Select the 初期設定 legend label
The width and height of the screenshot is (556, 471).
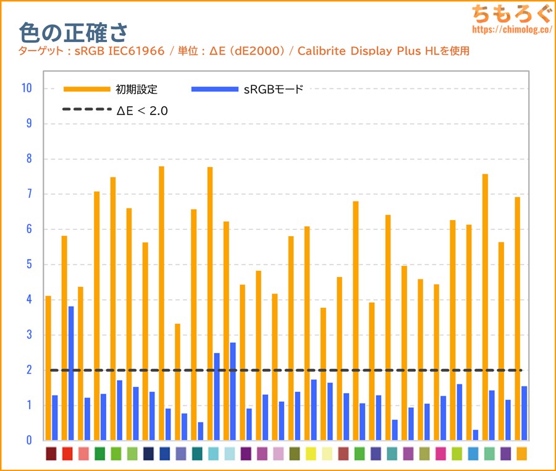tap(137, 89)
